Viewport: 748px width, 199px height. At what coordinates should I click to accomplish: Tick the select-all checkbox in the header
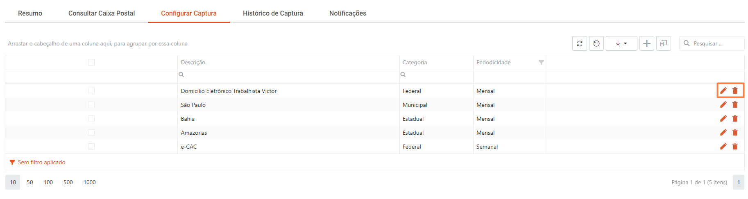click(91, 62)
